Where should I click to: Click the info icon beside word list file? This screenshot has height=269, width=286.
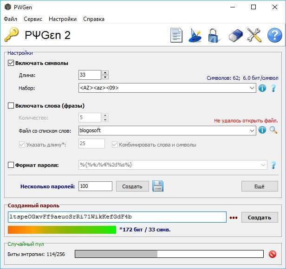(262, 130)
